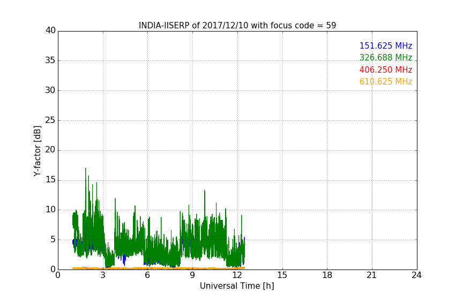The height and width of the screenshot is (308, 463).
Task: Select the orange 610.625 MHz legend label
Action: tap(386, 81)
